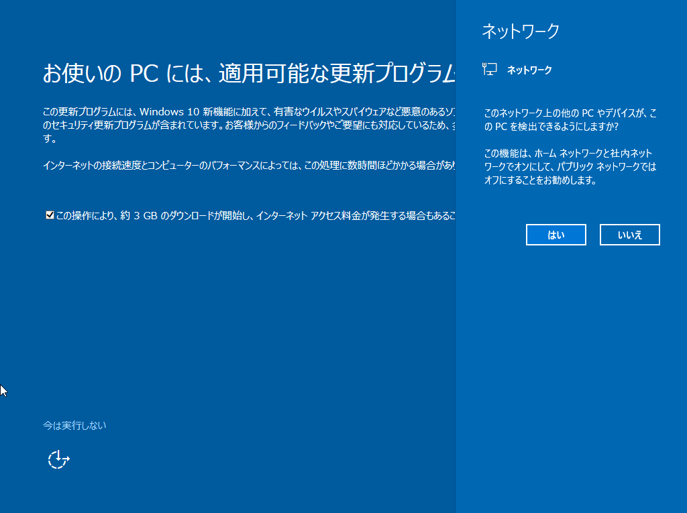Click the いいえ button in Network panel
The image size is (687, 513).
click(629, 235)
